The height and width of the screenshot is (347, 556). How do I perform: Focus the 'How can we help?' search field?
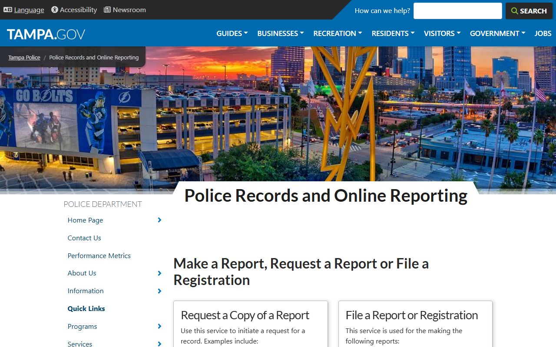click(x=457, y=11)
